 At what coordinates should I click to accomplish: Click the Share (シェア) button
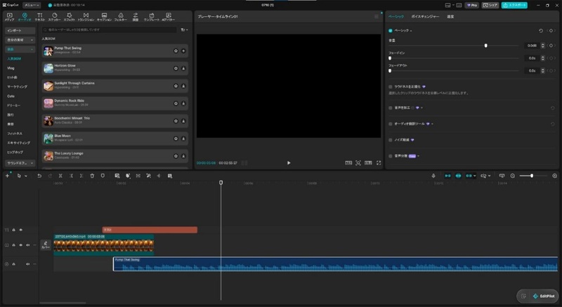[x=490, y=6]
